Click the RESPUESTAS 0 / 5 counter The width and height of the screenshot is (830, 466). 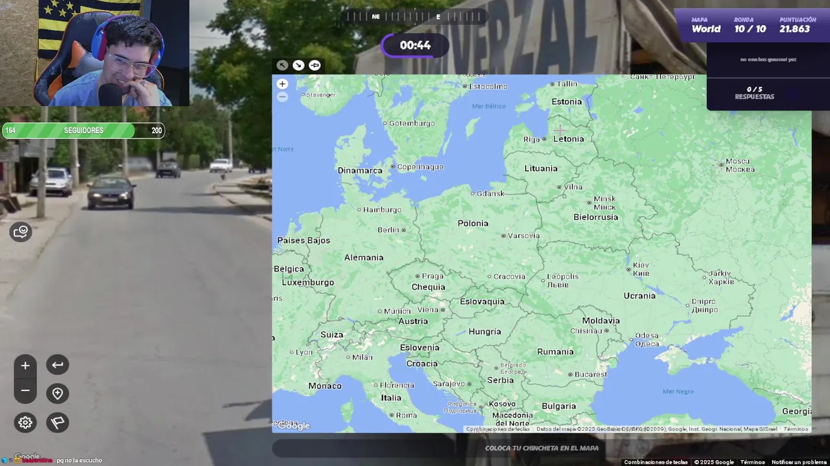click(754, 93)
